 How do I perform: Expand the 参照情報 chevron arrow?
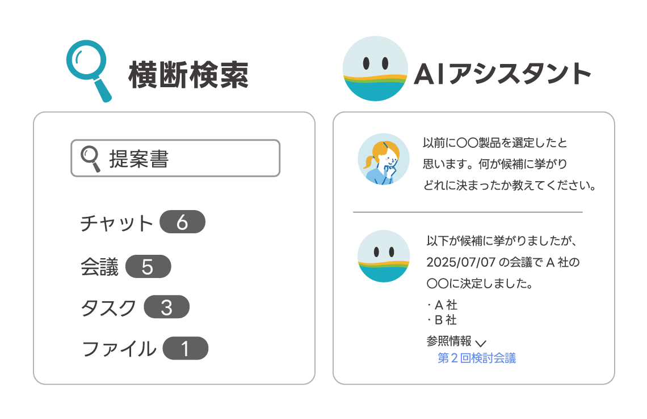(x=481, y=343)
